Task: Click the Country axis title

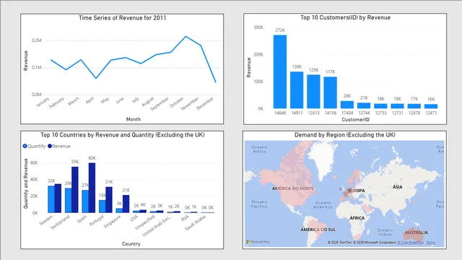Action: [x=131, y=244]
